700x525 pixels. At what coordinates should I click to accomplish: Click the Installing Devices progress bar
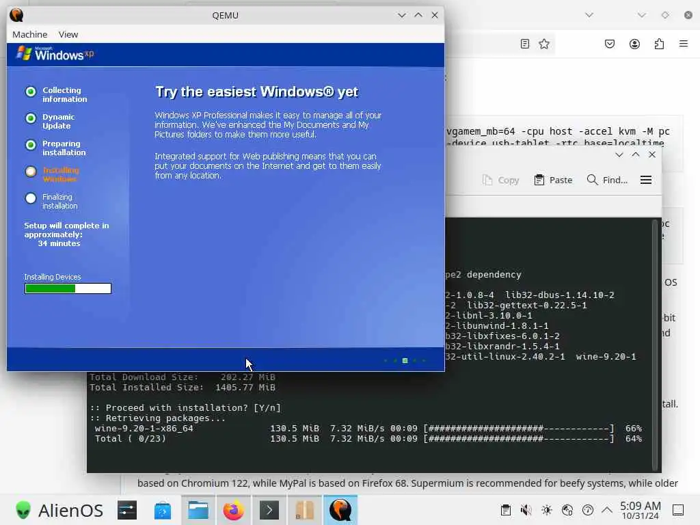click(x=68, y=288)
